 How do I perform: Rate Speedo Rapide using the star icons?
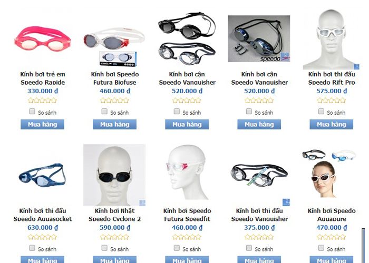tap(42, 100)
